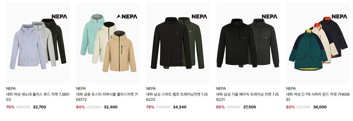The image size is (353, 121).
Task: Open the product title ending in 7IE6172
Action: coord(107,97)
